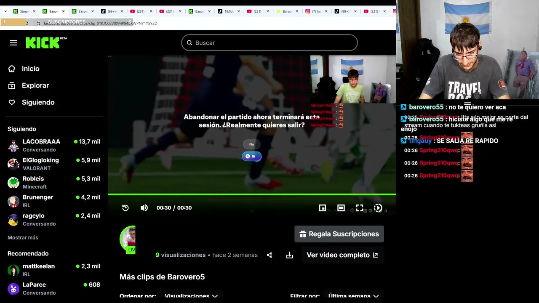Viewport: 539px width, 303px height.
Task: Open the LACOBRAAA channel name
Action: point(41,142)
